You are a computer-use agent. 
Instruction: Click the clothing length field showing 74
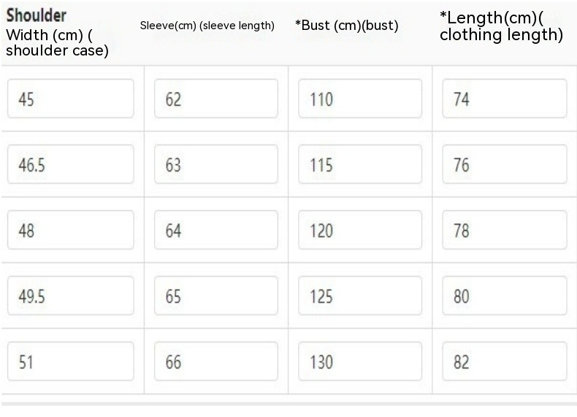tap(505, 99)
